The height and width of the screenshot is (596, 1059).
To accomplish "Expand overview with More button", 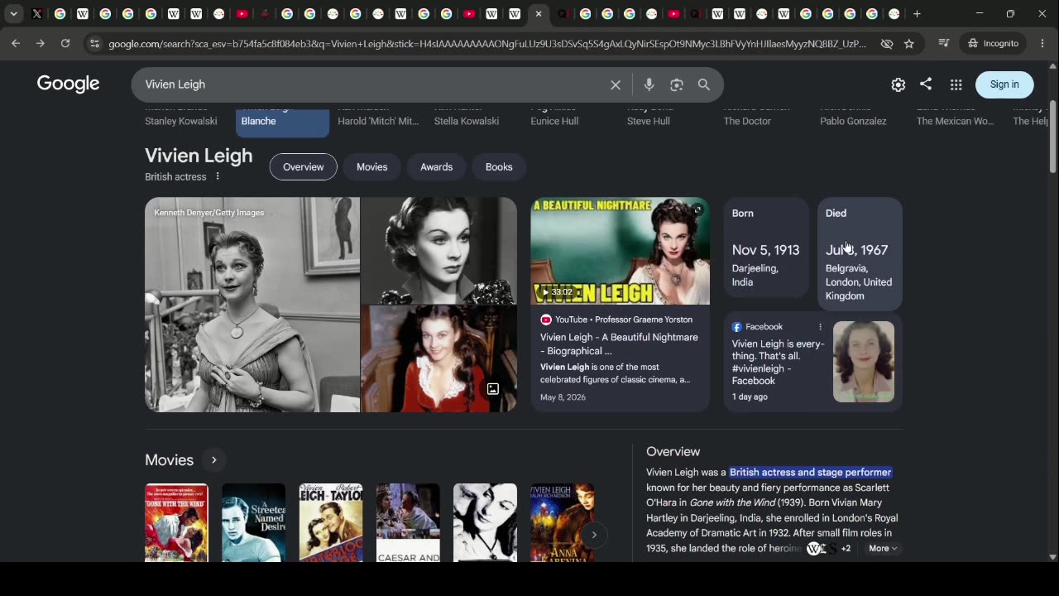I will click(x=882, y=548).
